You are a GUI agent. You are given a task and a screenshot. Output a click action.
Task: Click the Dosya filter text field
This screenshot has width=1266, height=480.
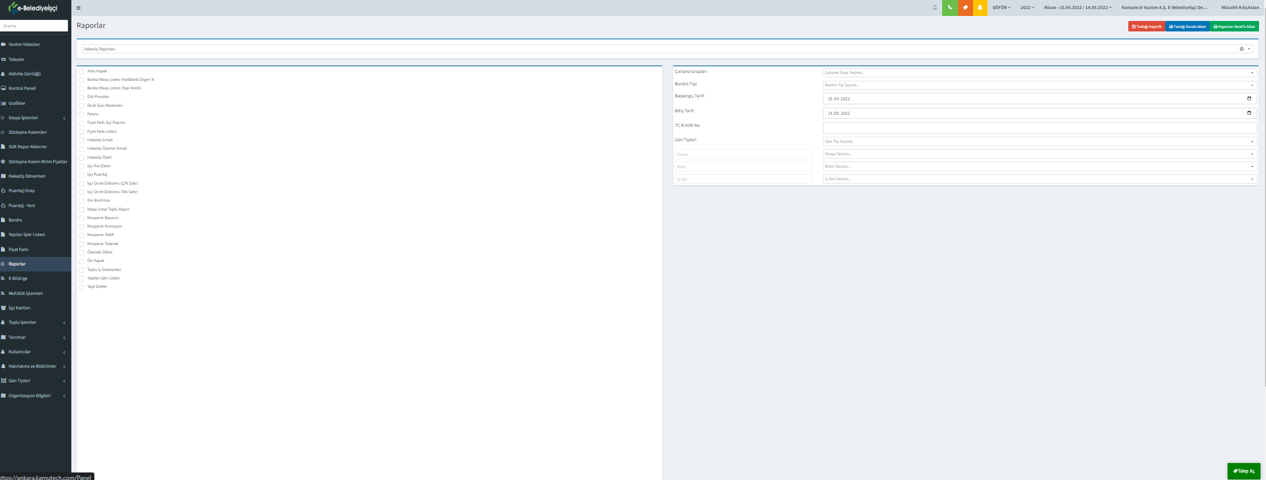[x=744, y=154]
